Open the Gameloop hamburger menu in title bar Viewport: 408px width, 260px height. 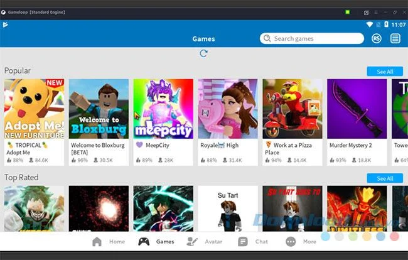376,12
